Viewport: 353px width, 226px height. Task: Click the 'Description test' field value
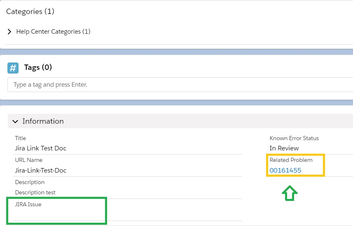pyautogui.click(x=35, y=192)
